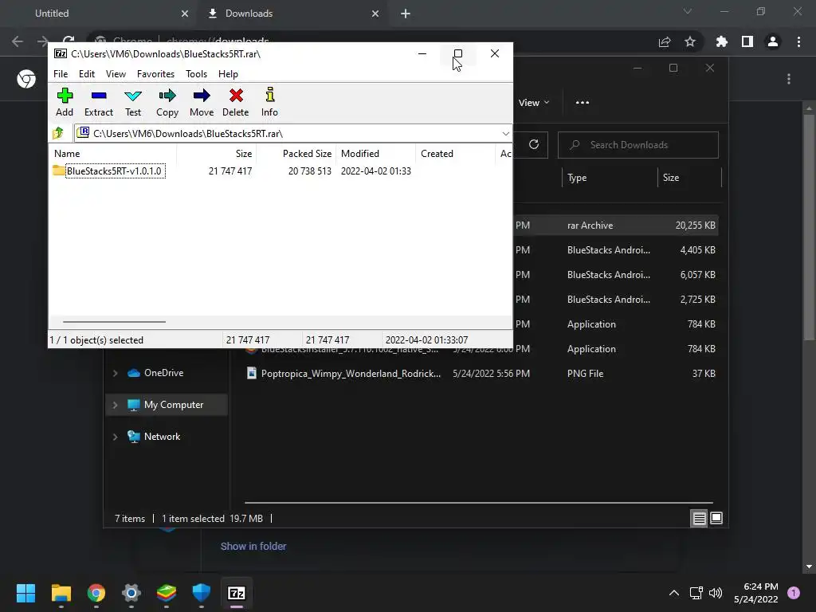This screenshot has width=816, height=612.
Task: Close the Untitled Chrome tab
Action: coord(185,14)
